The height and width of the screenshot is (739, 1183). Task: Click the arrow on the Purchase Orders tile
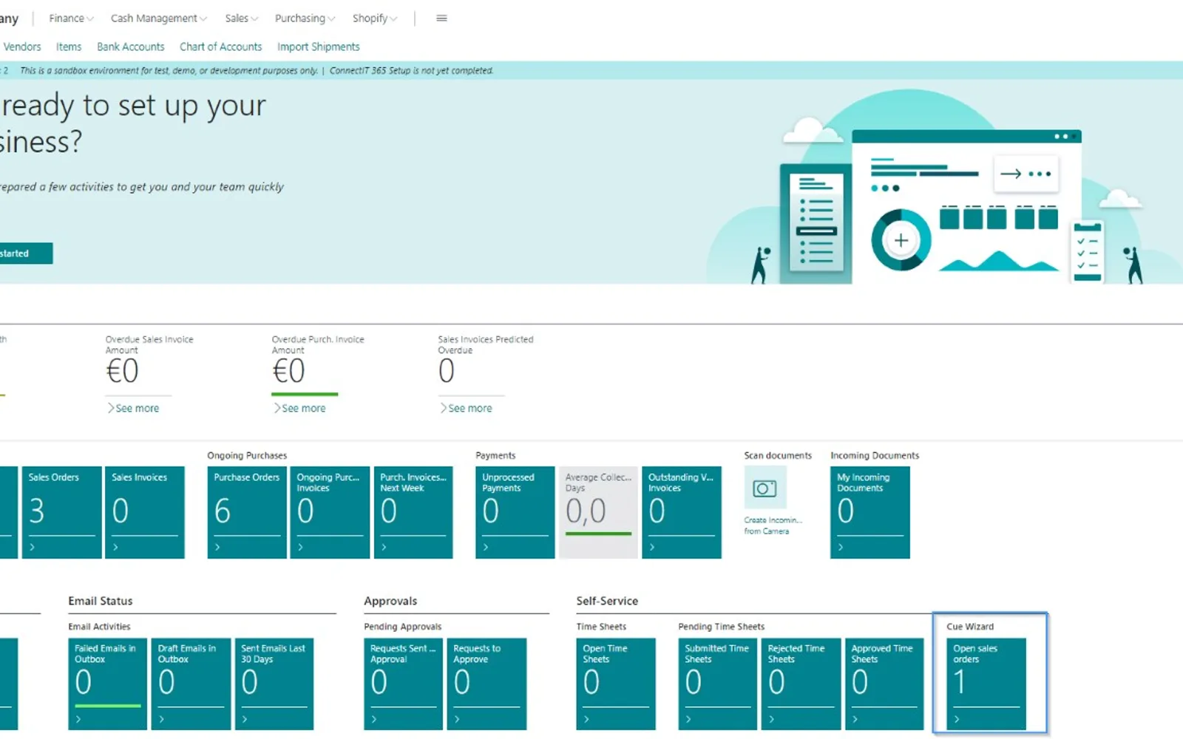point(217,547)
